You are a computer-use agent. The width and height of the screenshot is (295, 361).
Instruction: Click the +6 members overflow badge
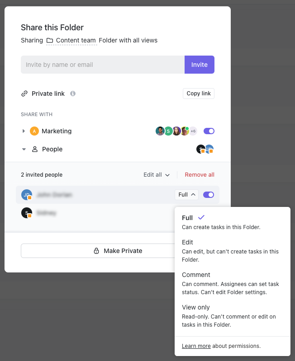tap(193, 131)
